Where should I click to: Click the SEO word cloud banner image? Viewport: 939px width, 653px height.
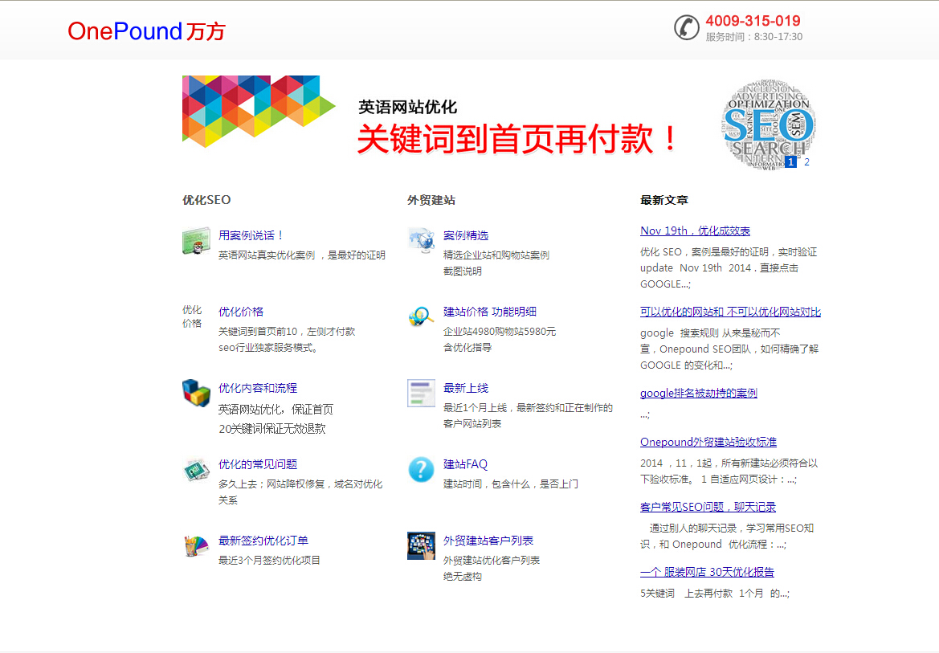(x=769, y=125)
